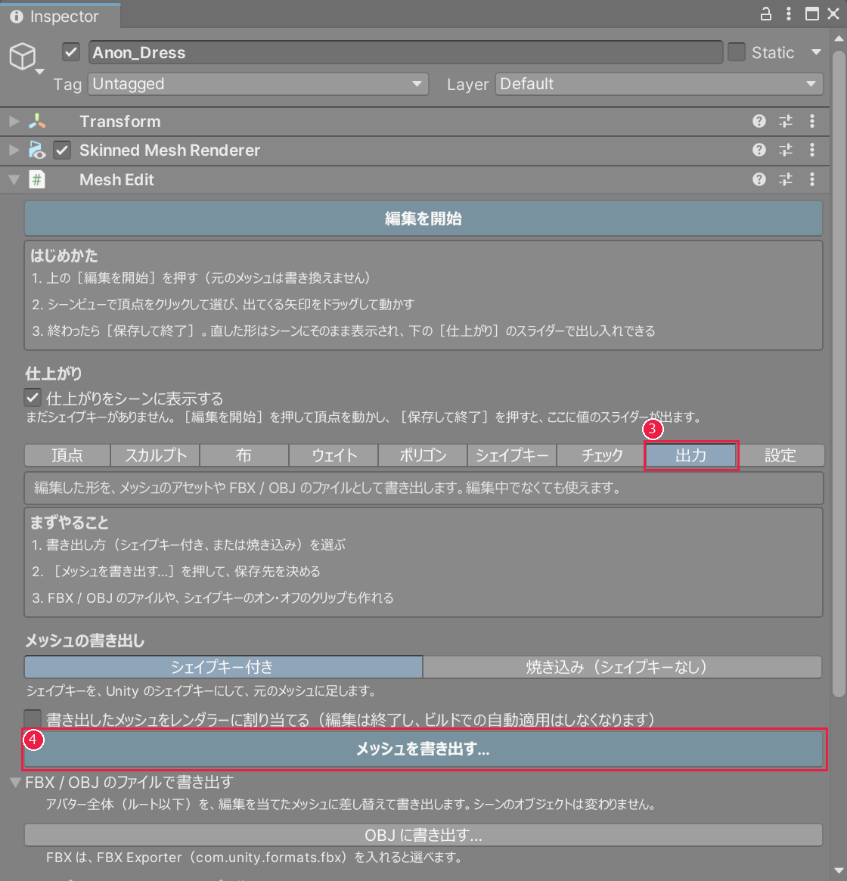The height and width of the screenshot is (881, 847).
Task: Switch to the ウェイト tab
Action: coord(334,455)
